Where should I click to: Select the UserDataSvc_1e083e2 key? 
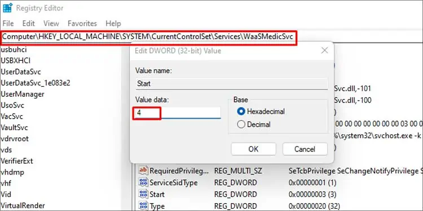click(x=36, y=83)
